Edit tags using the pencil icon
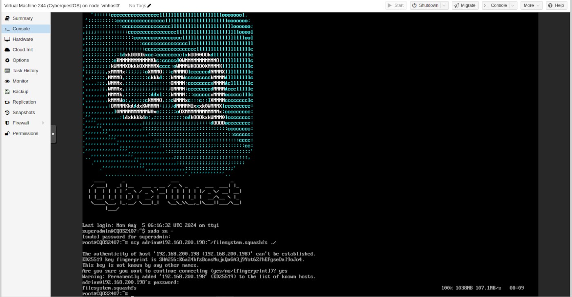This screenshot has height=297, width=572. pos(149,6)
